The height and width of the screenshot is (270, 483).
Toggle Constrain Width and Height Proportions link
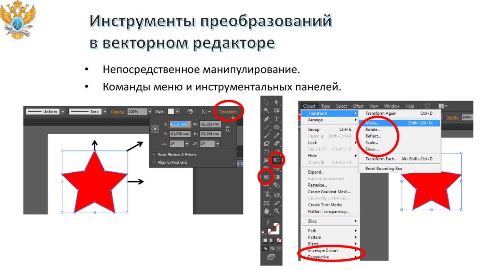(228, 129)
